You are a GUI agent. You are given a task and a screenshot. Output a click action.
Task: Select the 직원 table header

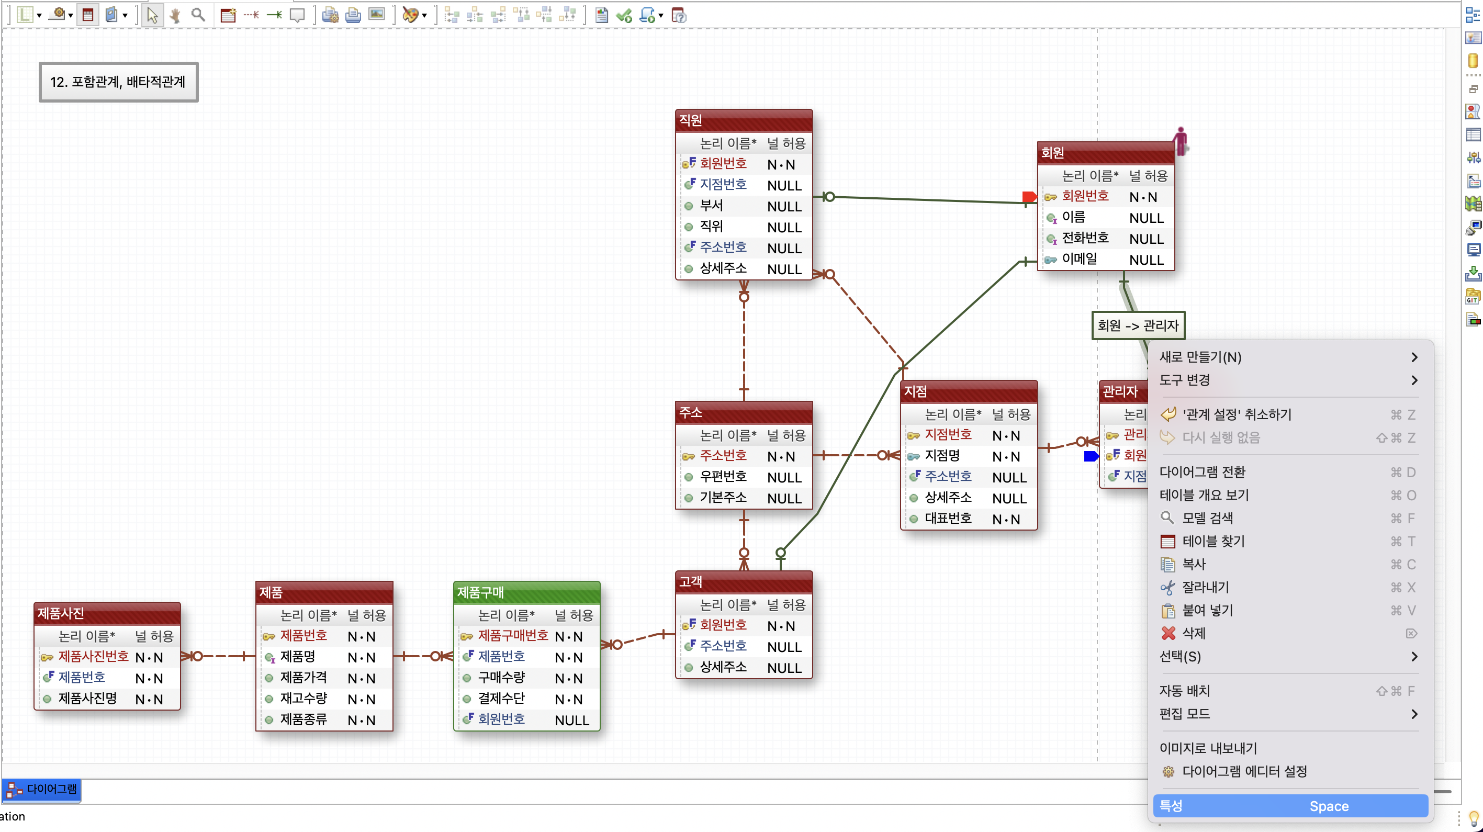(x=744, y=120)
